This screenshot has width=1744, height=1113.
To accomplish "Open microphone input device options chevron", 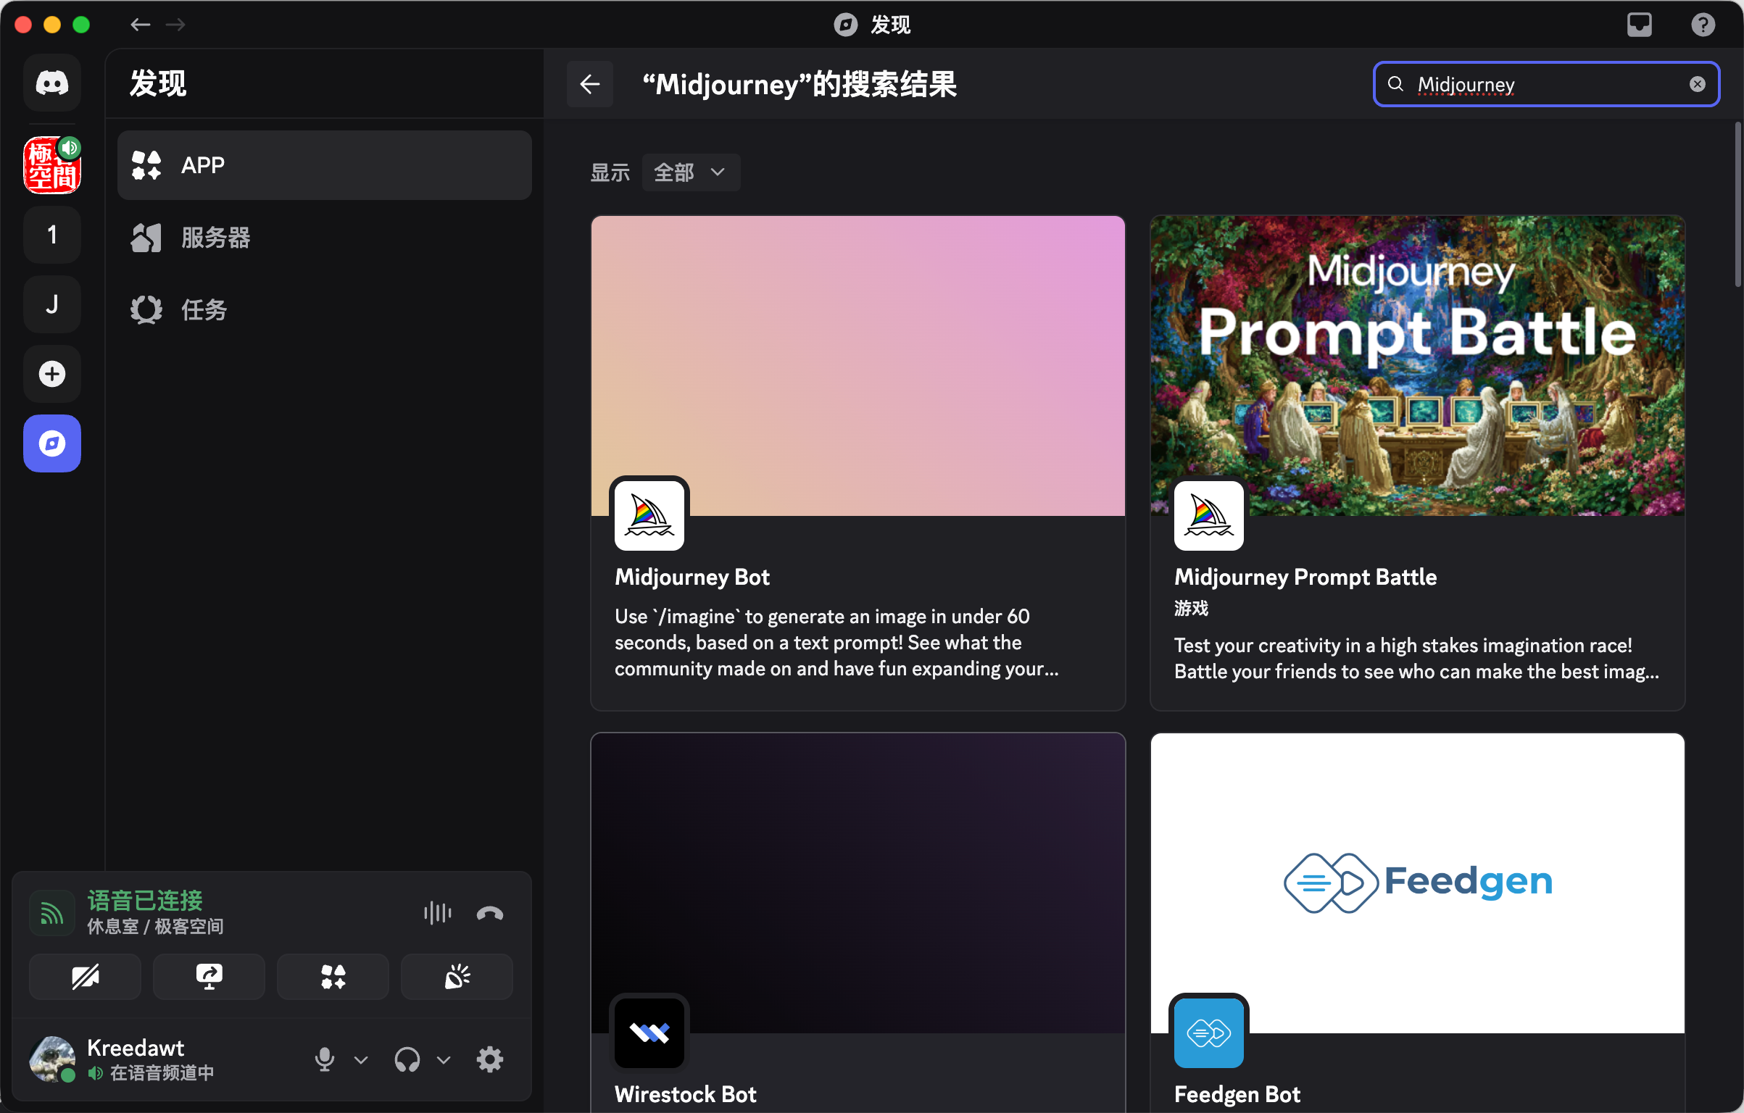I will click(361, 1060).
